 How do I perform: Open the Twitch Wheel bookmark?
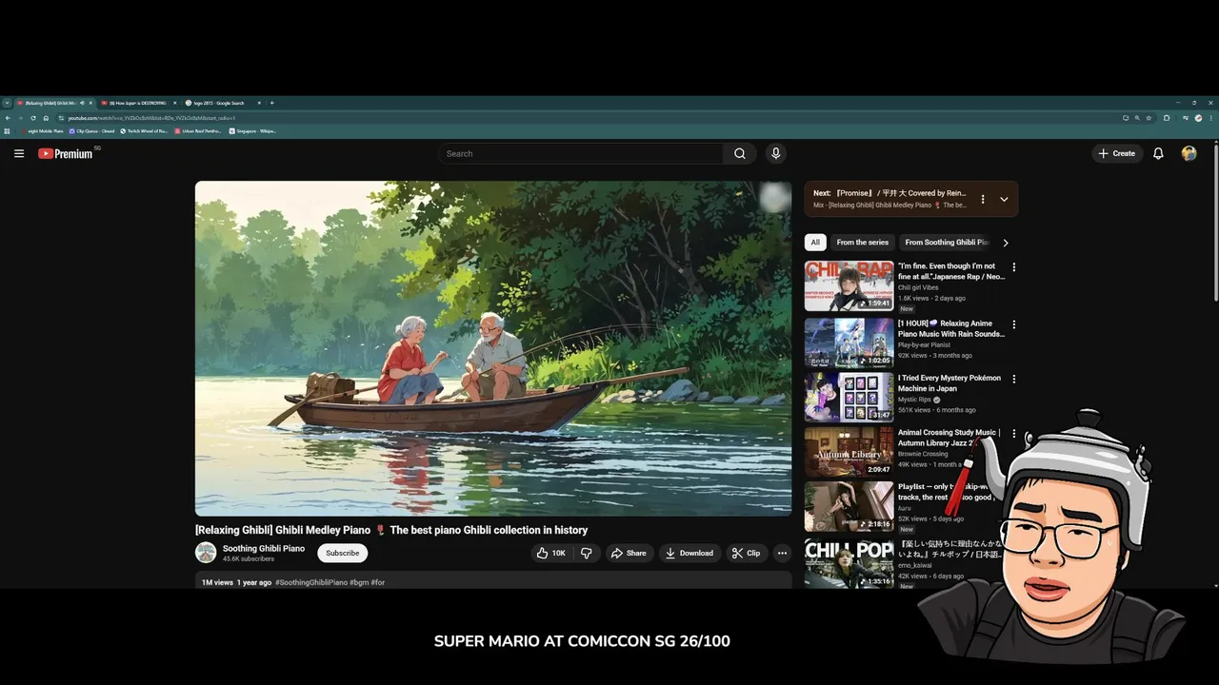click(x=144, y=131)
